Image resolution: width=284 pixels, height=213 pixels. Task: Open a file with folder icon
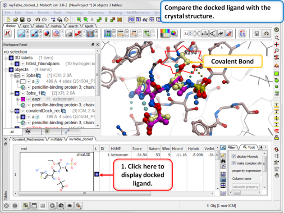pyautogui.click(x=15, y=19)
